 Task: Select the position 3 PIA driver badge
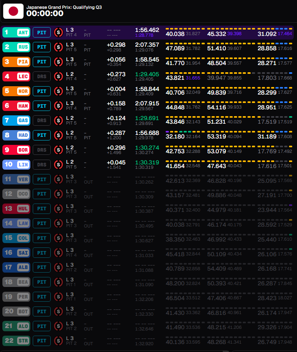[16, 62]
